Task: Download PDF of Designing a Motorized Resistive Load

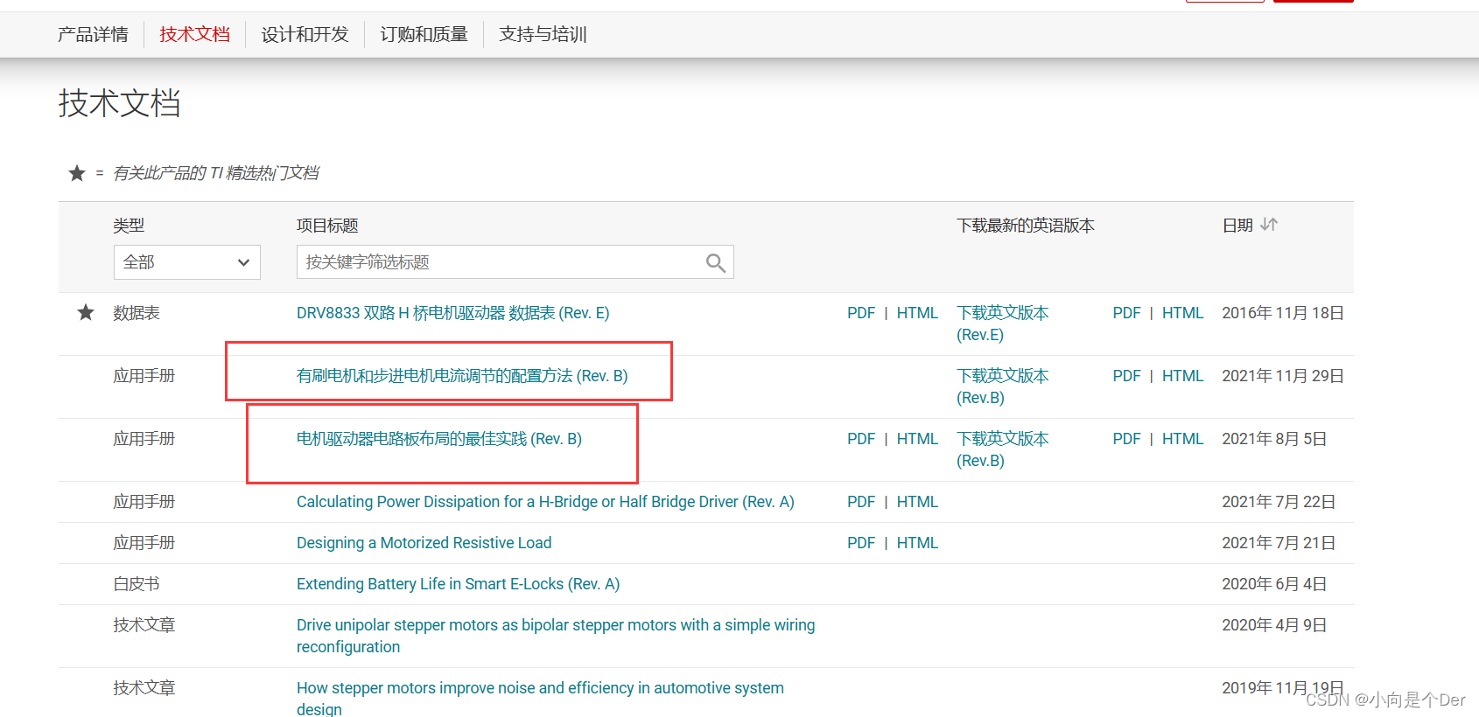Action: [861, 543]
